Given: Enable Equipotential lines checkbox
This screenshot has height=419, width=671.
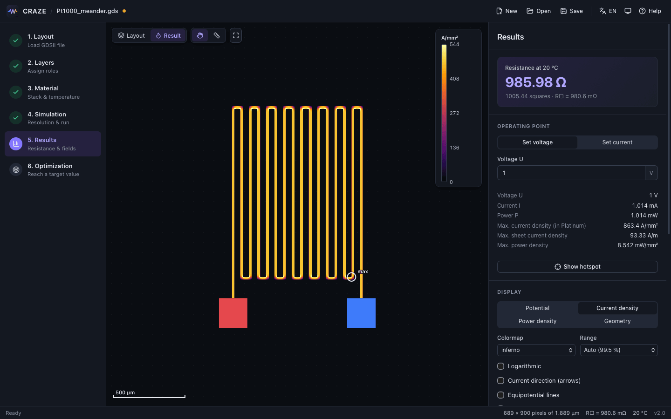Looking at the screenshot, I should [x=501, y=395].
